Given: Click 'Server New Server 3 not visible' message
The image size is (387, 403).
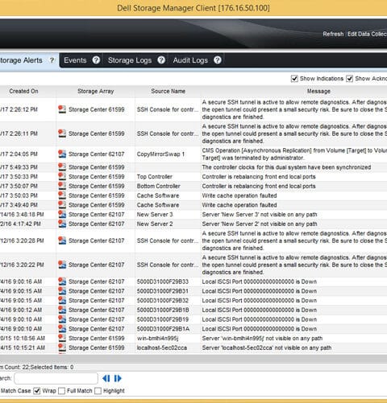Looking at the screenshot, I should 260,215.
